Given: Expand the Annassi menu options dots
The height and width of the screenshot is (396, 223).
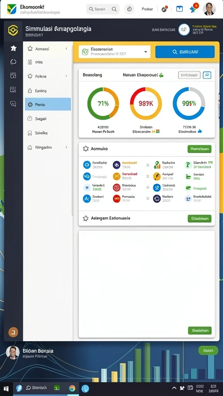Looking at the screenshot, I should pos(66,48).
